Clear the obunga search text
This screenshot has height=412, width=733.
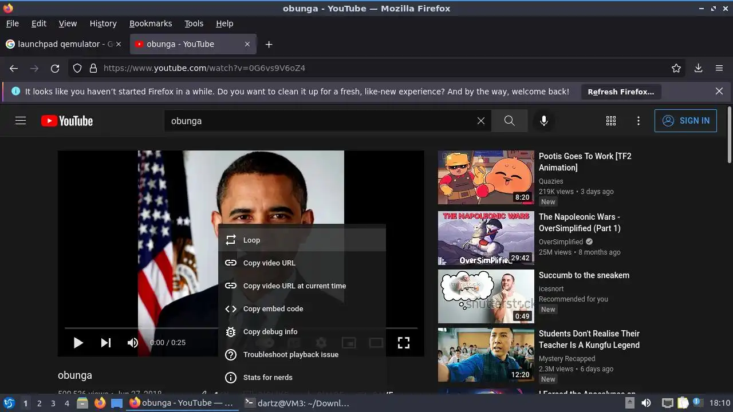tap(481, 121)
